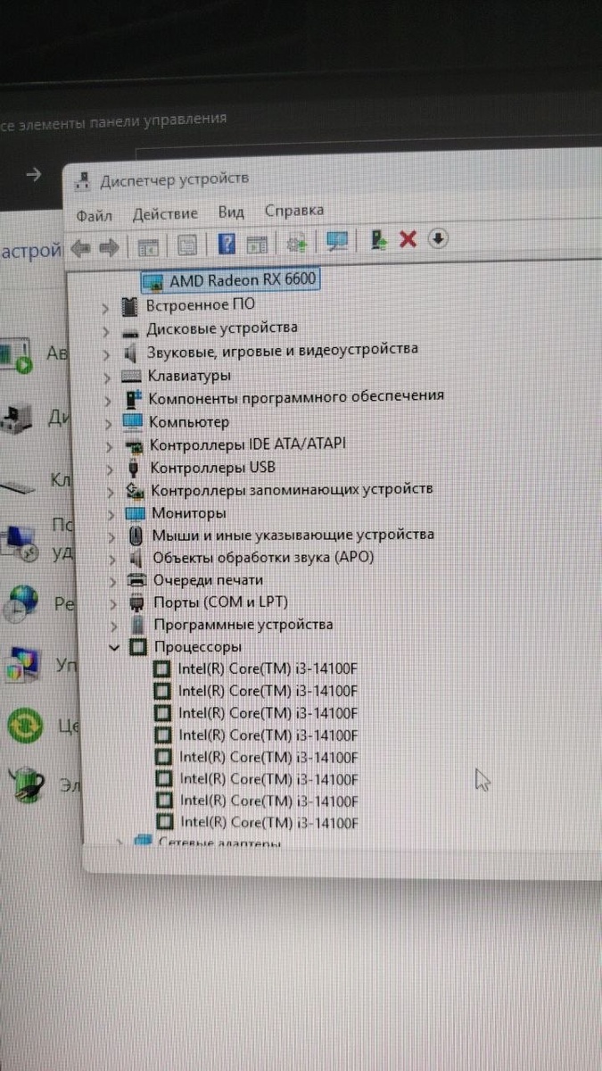Expand the Клавиатуры category
The image size is (602, 1071).
click(x=106, y=377)
